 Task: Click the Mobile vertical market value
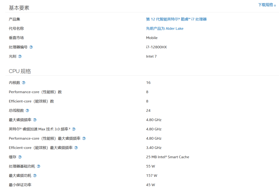(152, 38)
